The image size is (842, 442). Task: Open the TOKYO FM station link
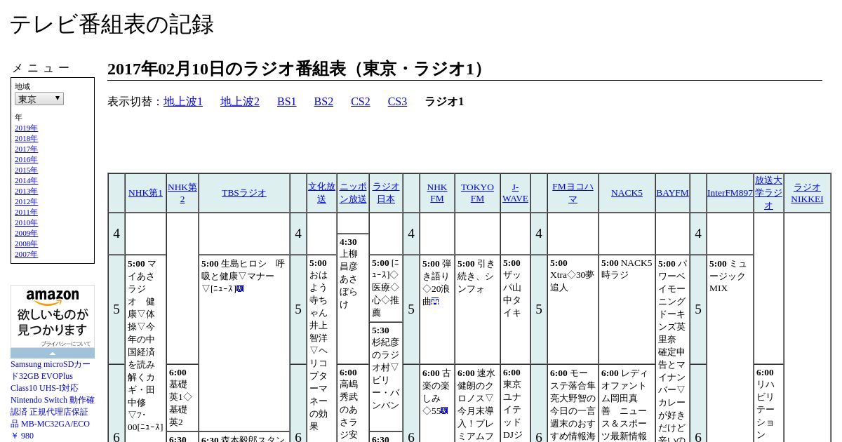point(477,193)
